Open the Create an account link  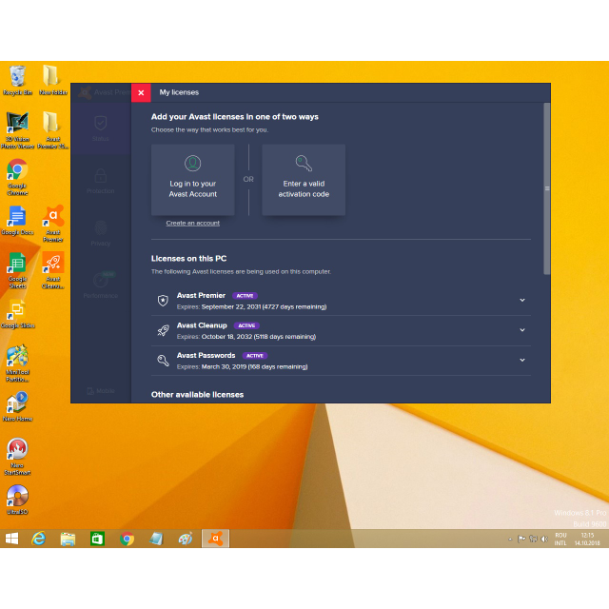point(192,223)
